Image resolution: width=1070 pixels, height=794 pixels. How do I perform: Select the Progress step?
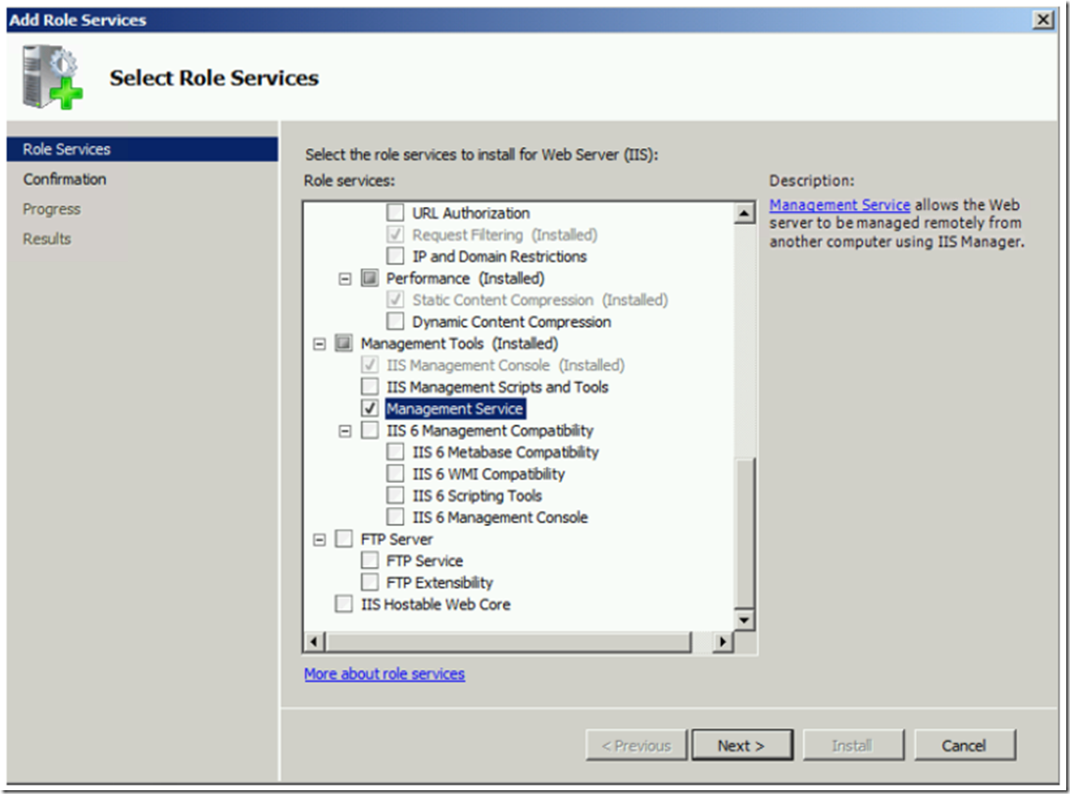[52, 209]
